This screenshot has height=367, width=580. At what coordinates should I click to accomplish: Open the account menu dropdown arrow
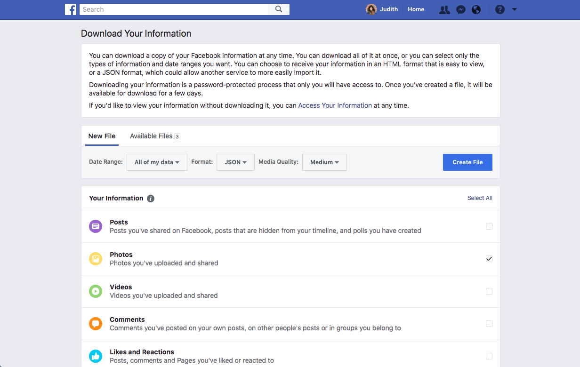click(x=514, y=9)
